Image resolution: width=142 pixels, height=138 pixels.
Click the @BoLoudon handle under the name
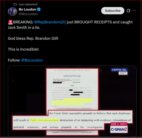[x=28, y=14]
